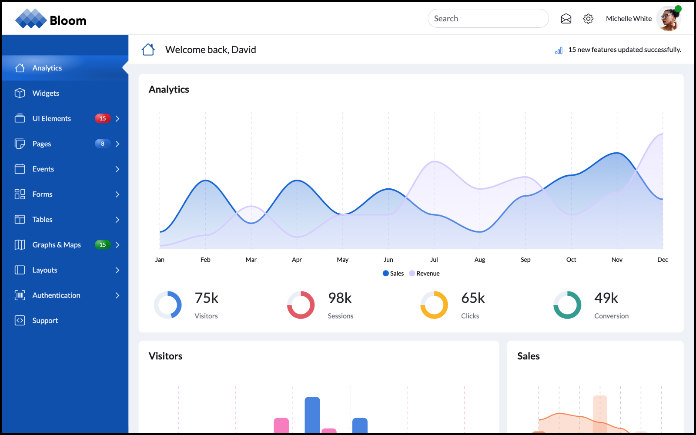Click inside the Search field
696x435 pixels.
pyautogui.click(x=488, y=18)
